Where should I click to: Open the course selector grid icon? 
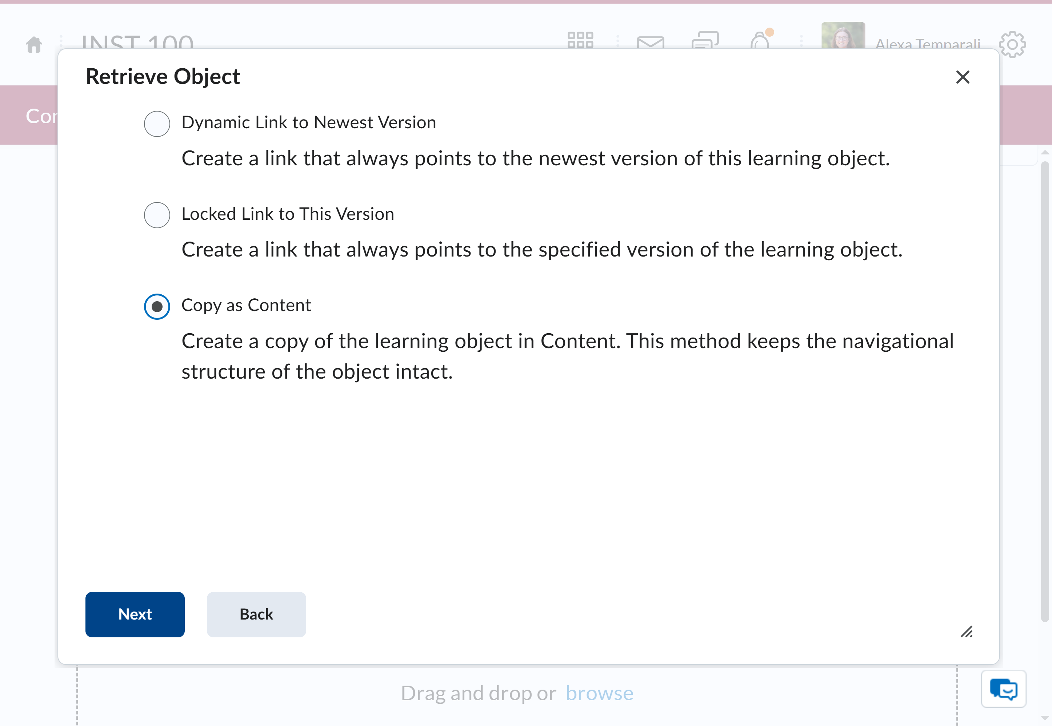tap(580, 40)
